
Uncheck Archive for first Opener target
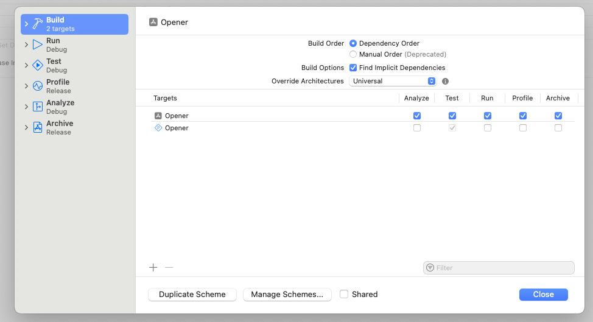point(558,116)
